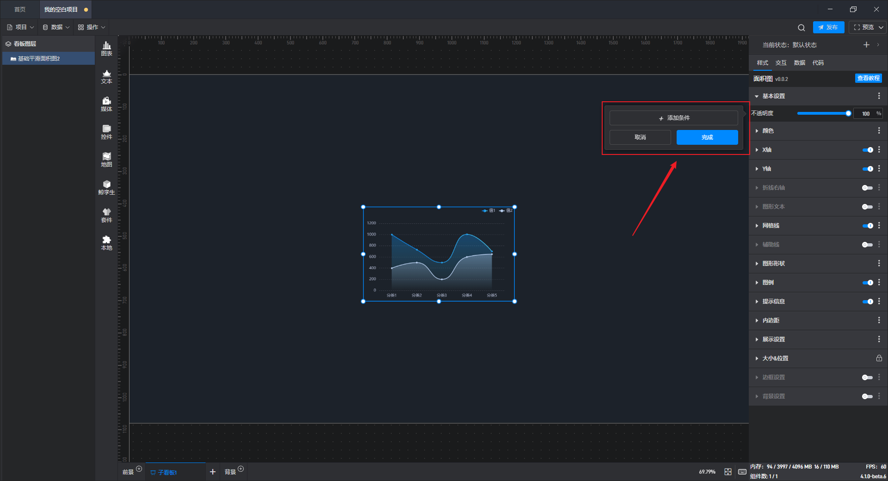Expand the 图形形状 section
The width and height of the screenshot is (888, 481).
(x=757, y=264)
